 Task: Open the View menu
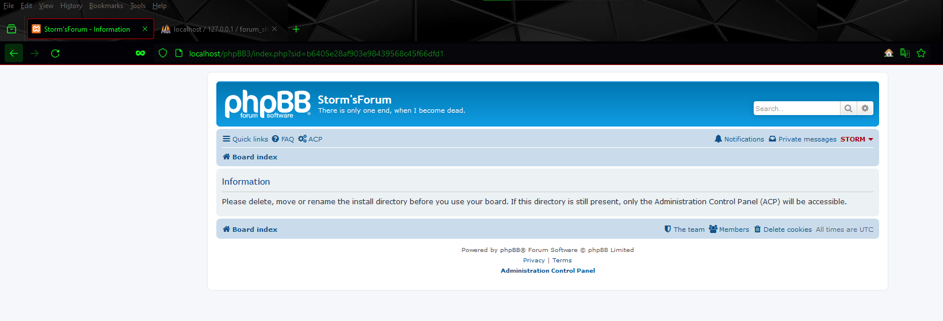[46, 6]
